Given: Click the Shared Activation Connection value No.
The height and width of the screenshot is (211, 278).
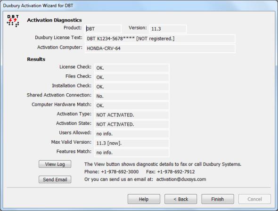Looking at the screenshot, I should pos(132,96).
